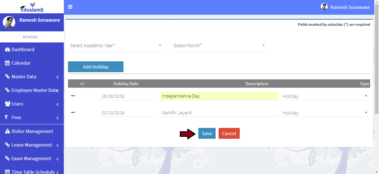Click the Visitor Management warning icon
This screenshot has height=174, width=379.
click(x=7, y=131)
